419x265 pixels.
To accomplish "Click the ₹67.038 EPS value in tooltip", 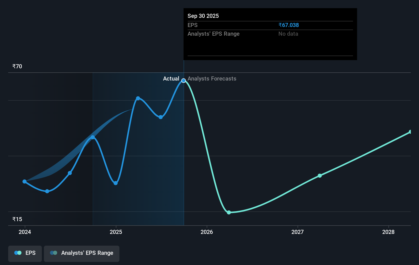I will pyautogui.click(x=289, y=25).
